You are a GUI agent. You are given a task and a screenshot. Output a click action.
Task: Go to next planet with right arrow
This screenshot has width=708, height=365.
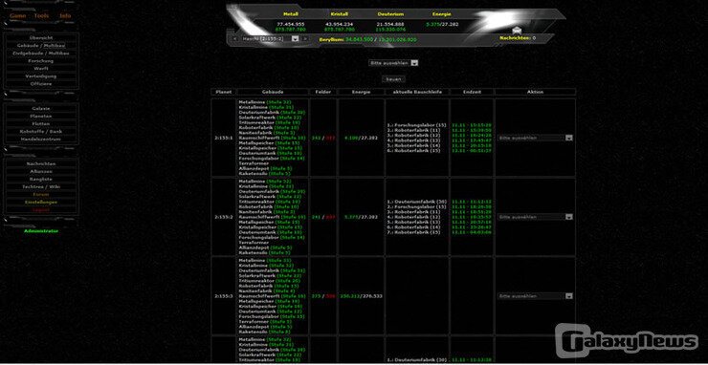(x=305, y=39)
